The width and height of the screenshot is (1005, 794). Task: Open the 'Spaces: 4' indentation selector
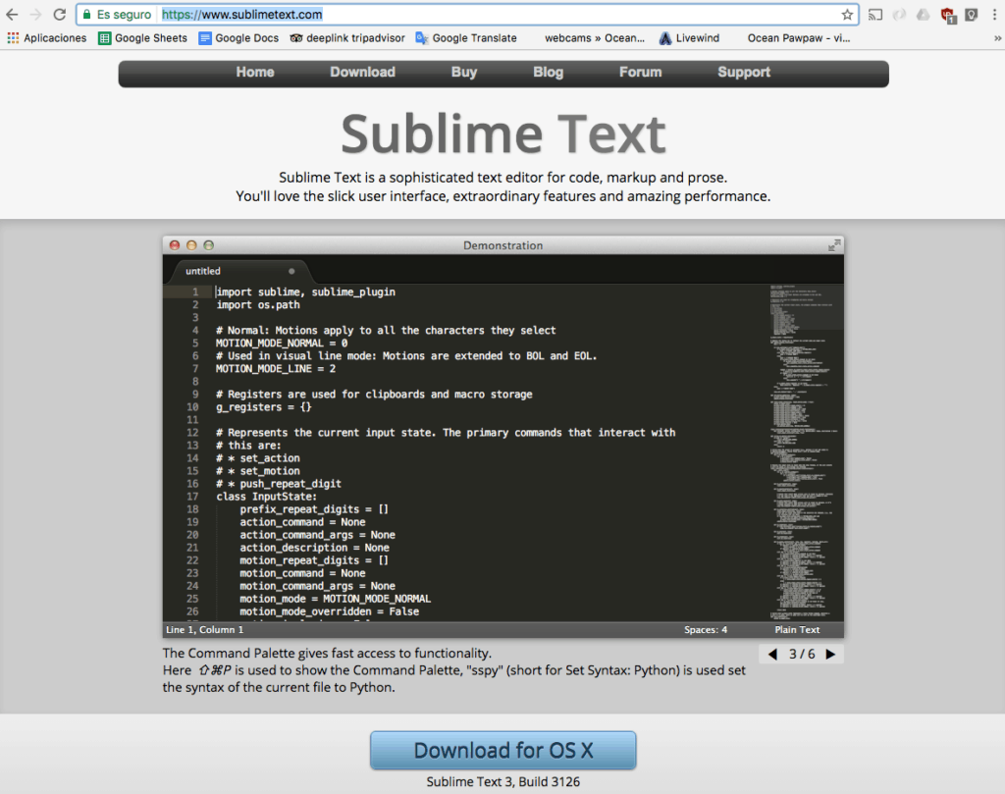pos(706,630)
